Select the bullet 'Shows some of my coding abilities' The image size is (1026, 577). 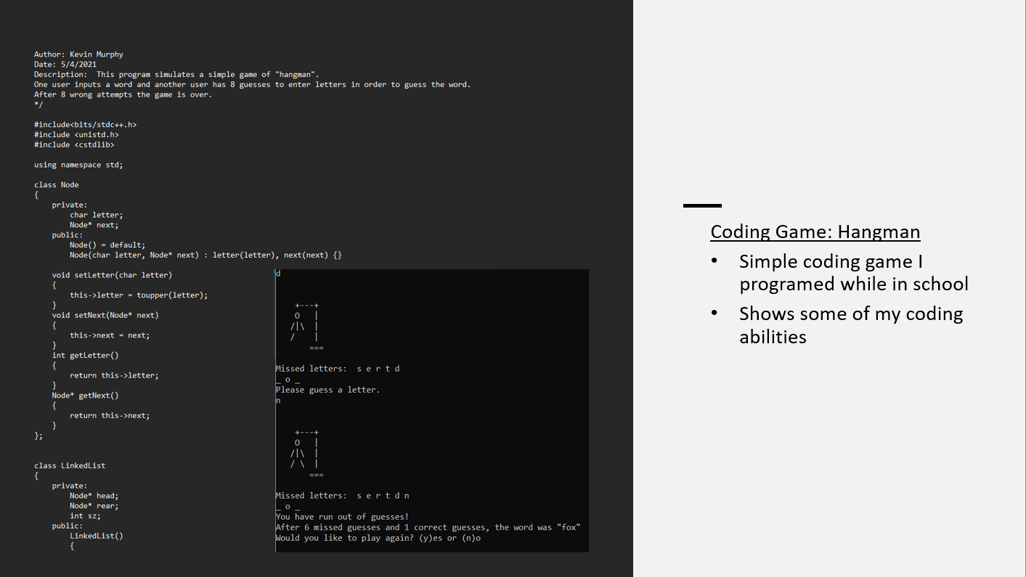point(850,324)
